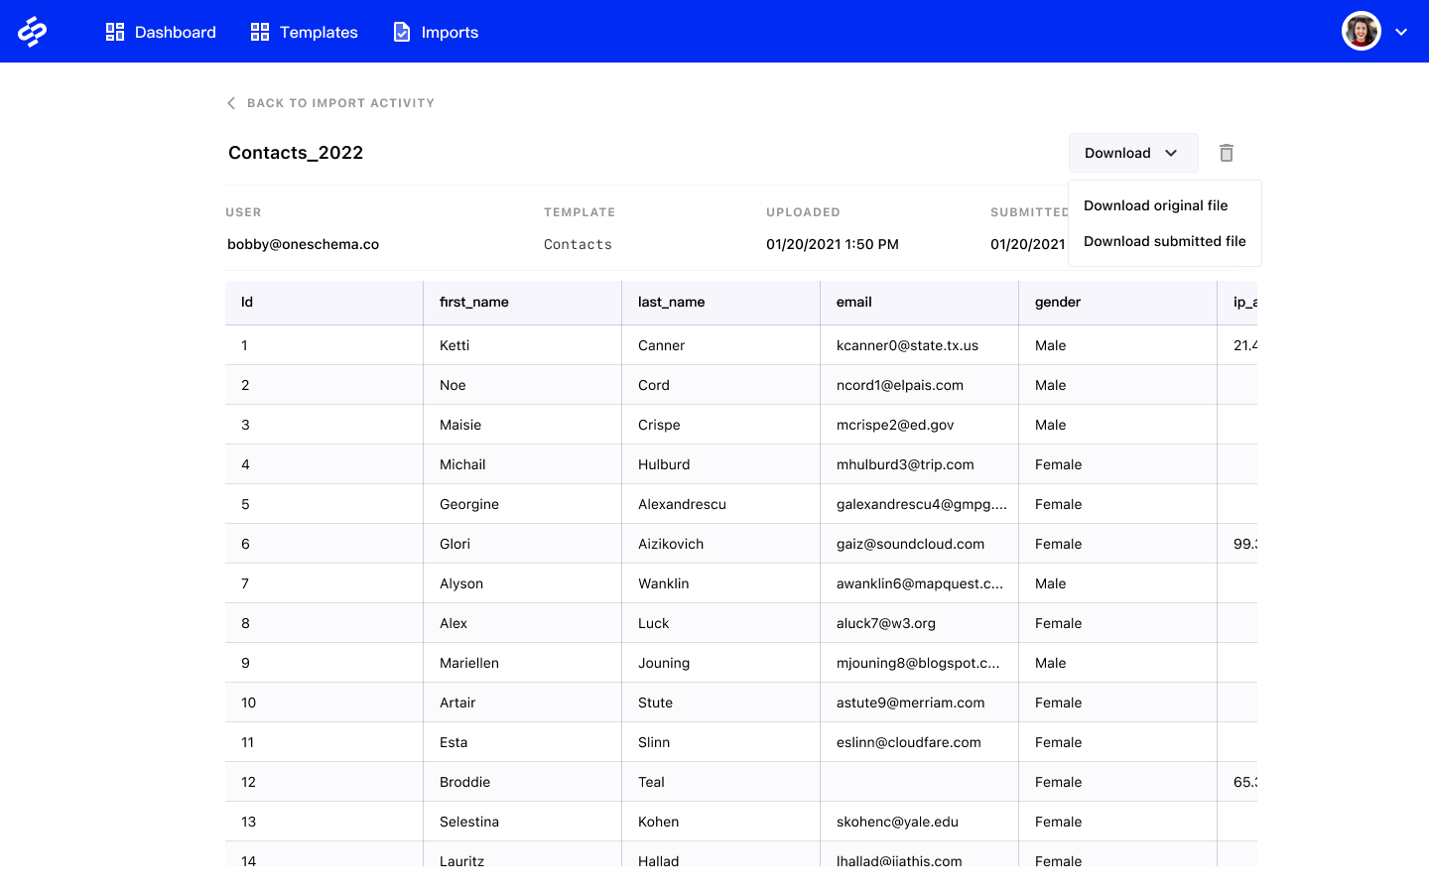Screen dimensions: 1429x893
Task: Click the Templates grid icon
Action: (x=260, y=31)
